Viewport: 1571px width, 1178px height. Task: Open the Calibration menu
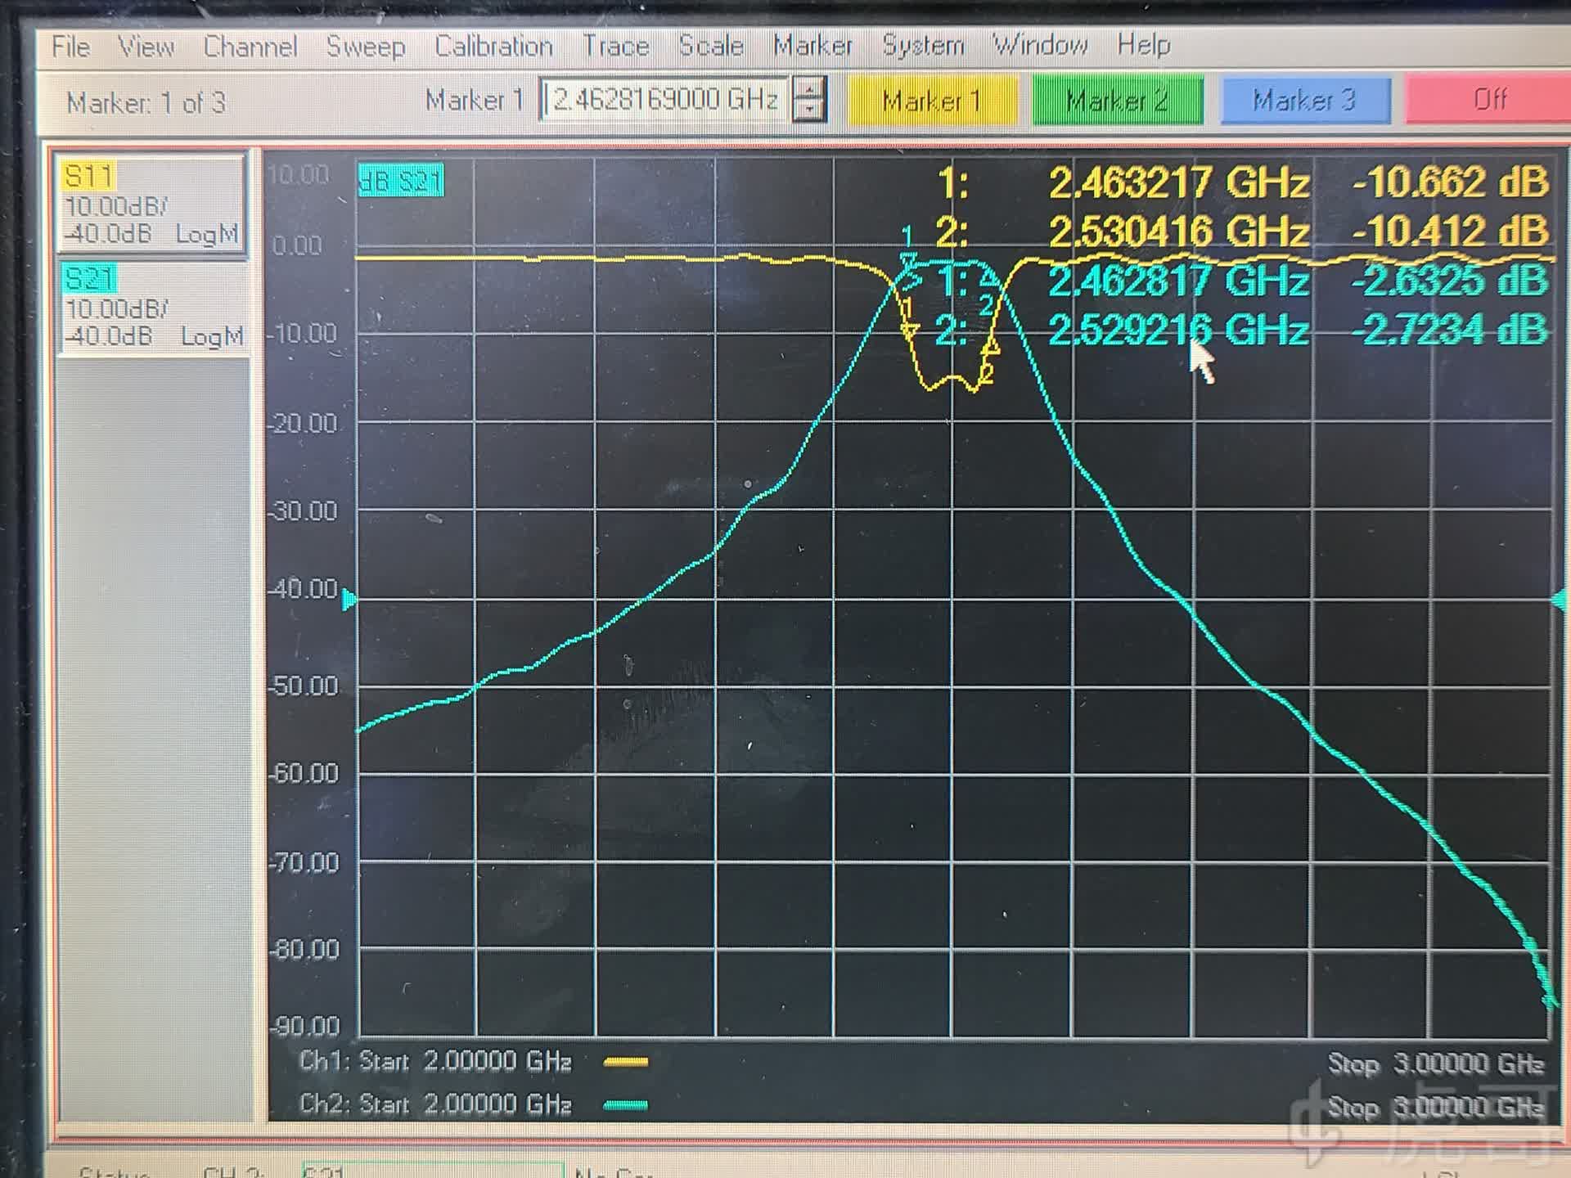pyautogui.click(x=493, y=47)
